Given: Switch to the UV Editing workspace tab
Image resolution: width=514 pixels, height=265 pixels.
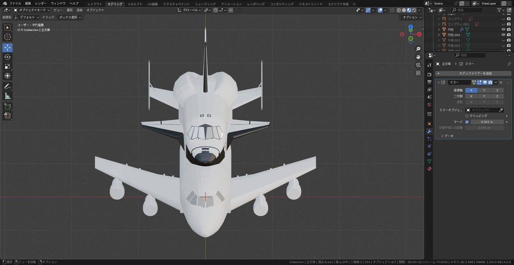Looking at the screenshot, I should click(x=153, y=4).
